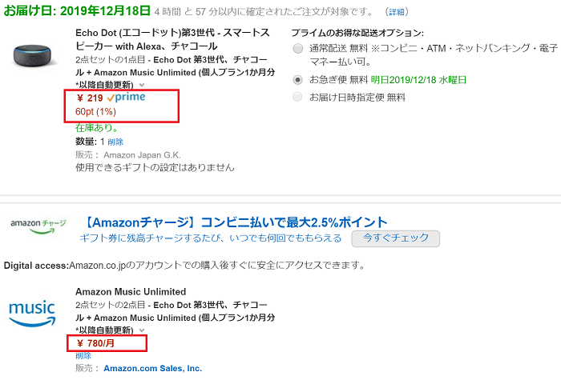The image size is (561, 384).
Task: Click the Amazon Music Unlimited item title
Action: (131, 291)
